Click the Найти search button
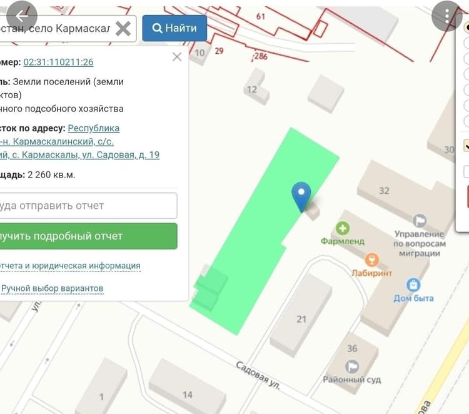469x414 pixels. coord(174,28)
